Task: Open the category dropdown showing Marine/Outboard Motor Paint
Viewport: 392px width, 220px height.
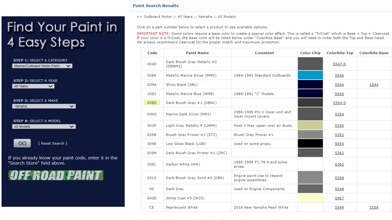Action: click(42, 66)
